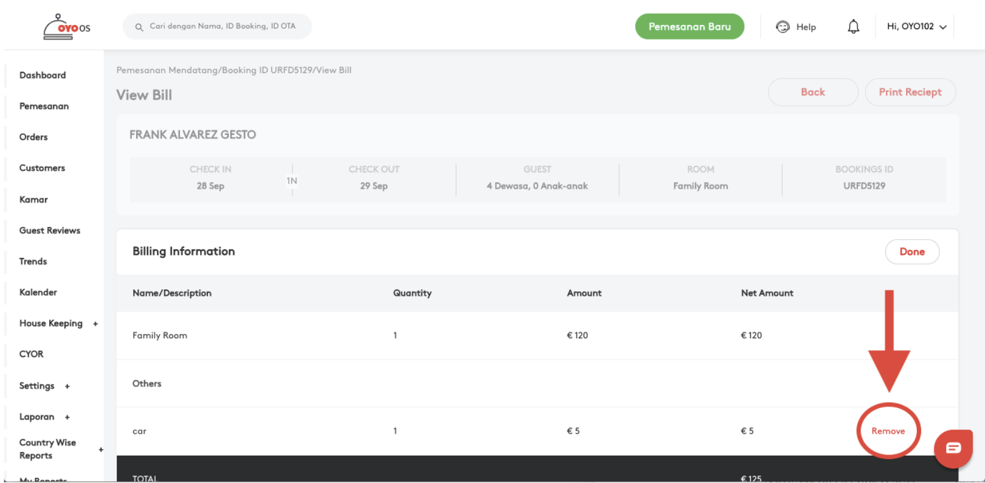Click the Billing Information section title
This screenshot has height=483, width=985.
click(x=184, y=252)
